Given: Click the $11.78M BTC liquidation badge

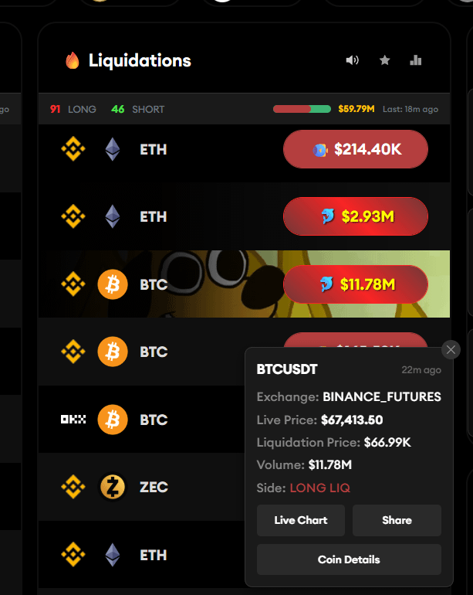Looking at the screenshot, I should (356, 285).
